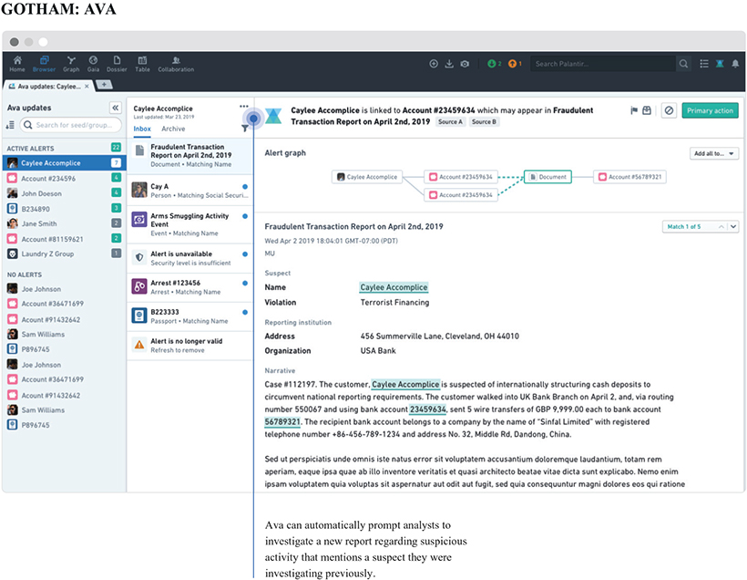Click the Source A tag
Image resolution: width=747 pixels, height=580 pixels.
tap(450, 121)
